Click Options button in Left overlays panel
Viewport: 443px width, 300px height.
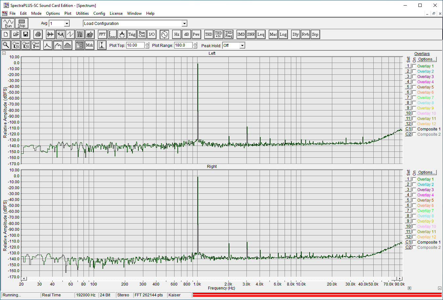pyautogui.click(x=427, y=59)
